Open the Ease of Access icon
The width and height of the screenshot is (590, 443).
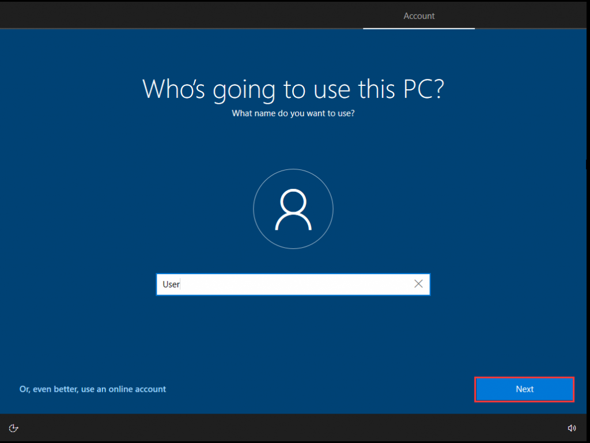pyautogui.click(x=14, y=428)
